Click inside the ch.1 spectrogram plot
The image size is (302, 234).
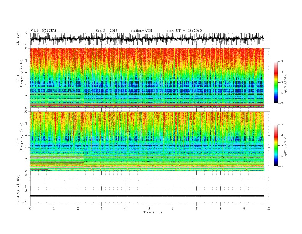[x=147, y=78]
